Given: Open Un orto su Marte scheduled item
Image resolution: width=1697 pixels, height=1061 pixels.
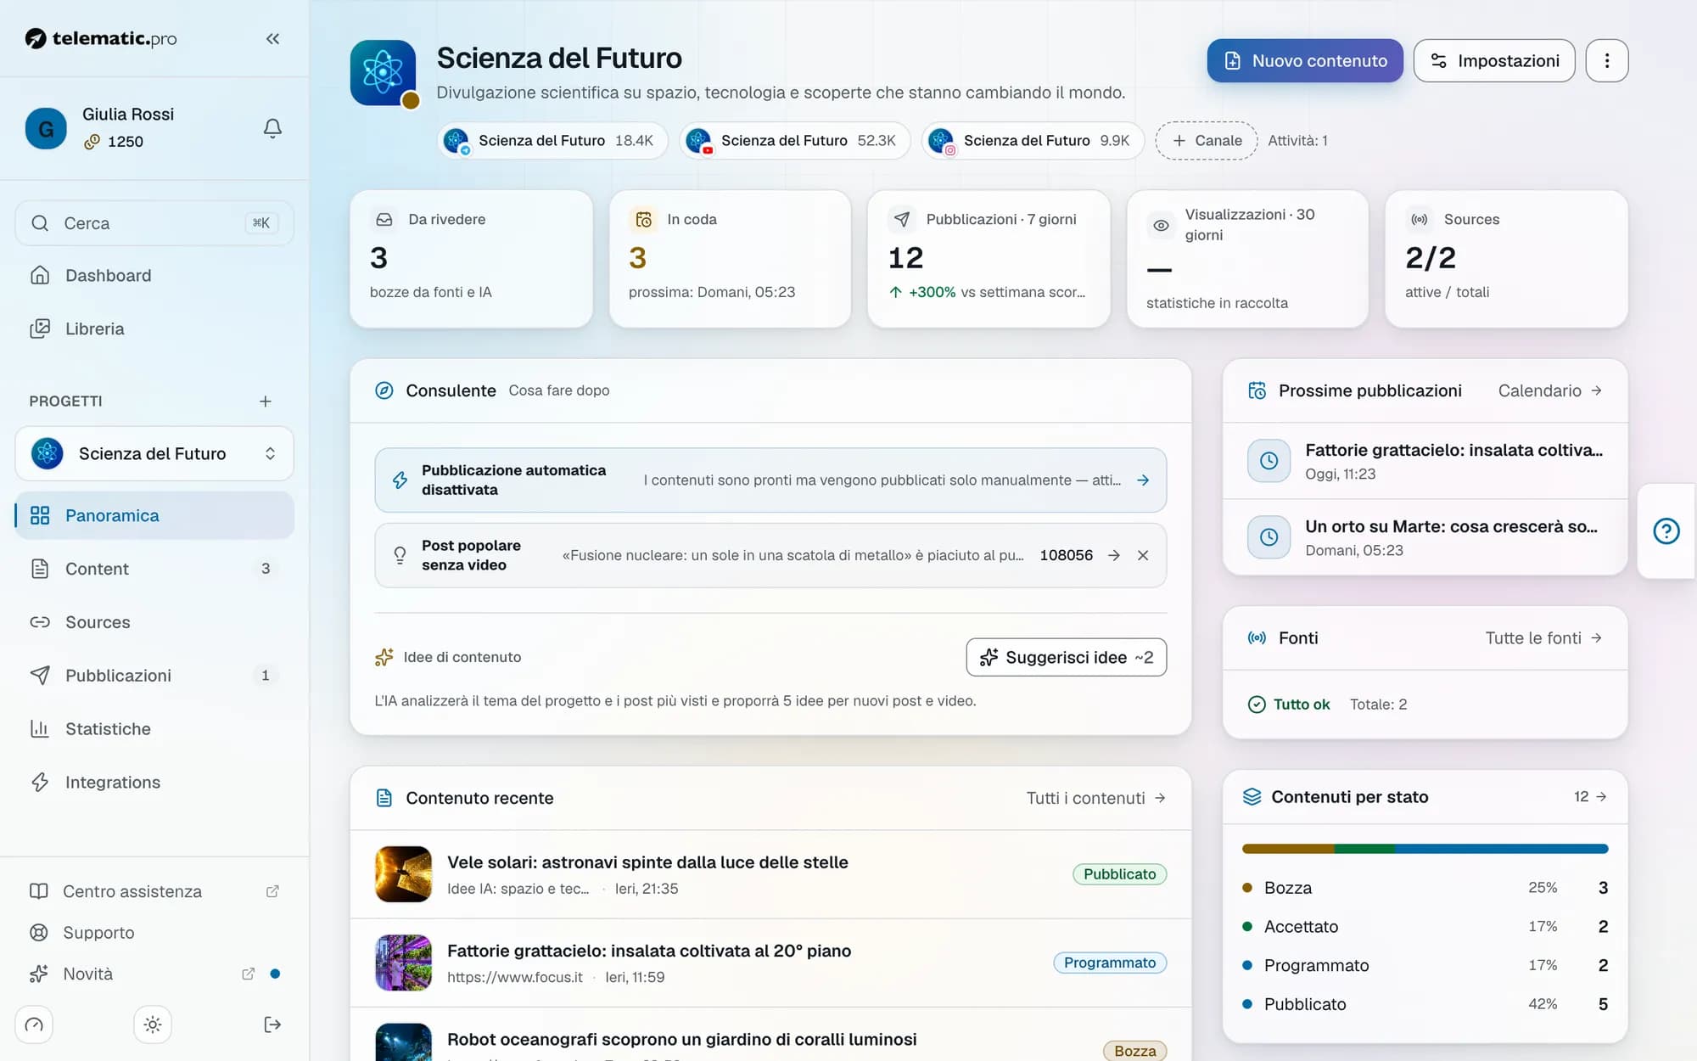Looking at the screenshot, I should click(x=1425, y=537).
